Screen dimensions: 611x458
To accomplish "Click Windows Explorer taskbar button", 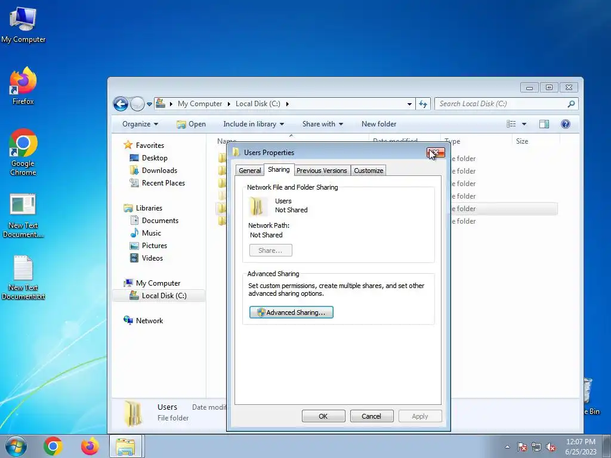I will 126,446.
